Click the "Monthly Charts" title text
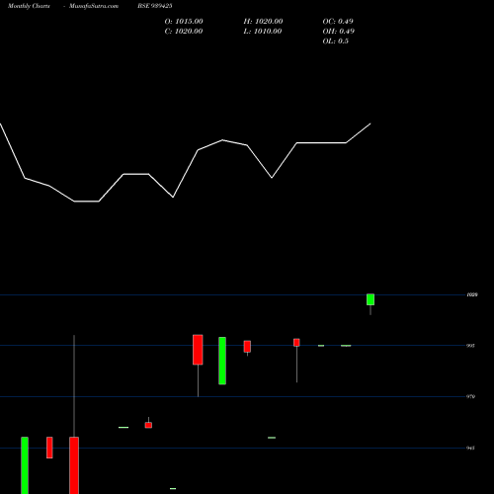 [x=29, y=6]
